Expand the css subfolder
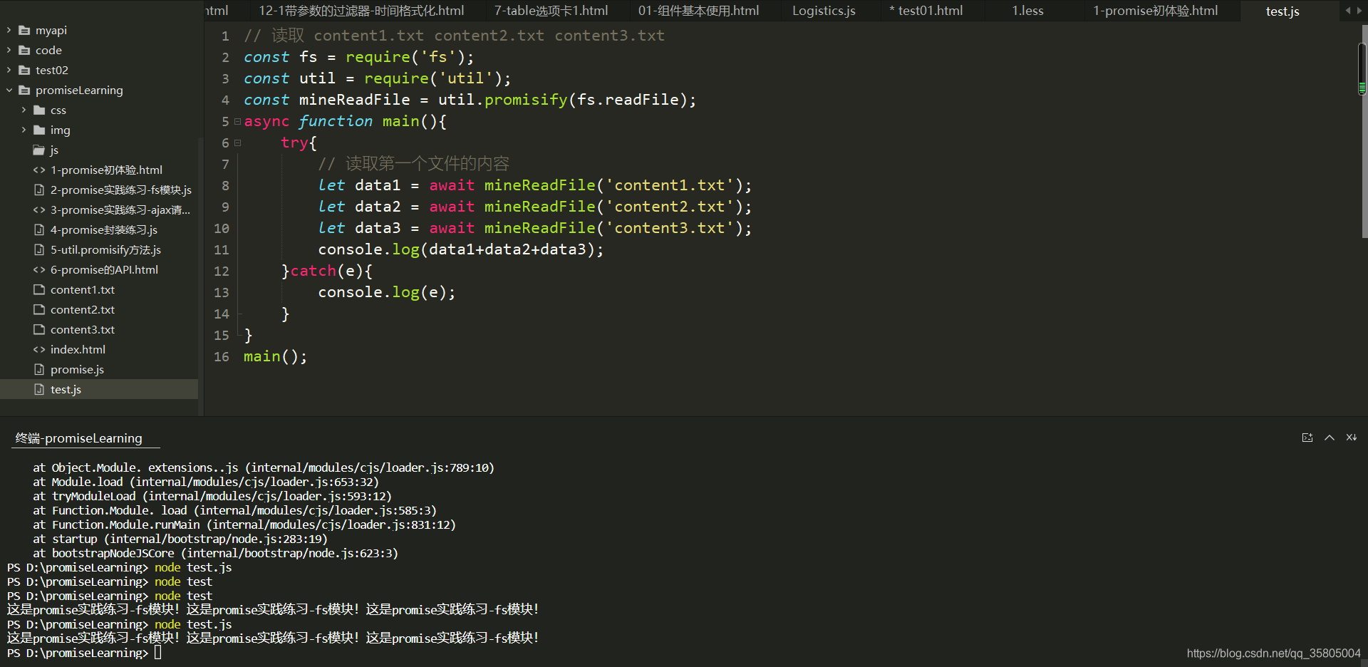Image resolution: width=1368 pixels, height=667 pixels. 24,110
